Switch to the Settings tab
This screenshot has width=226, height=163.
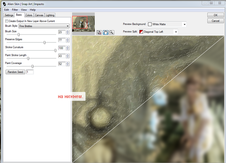(x=9, y=15)
